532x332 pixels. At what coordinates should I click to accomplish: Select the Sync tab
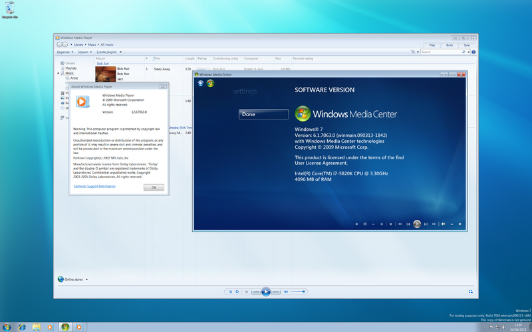coord(467,44)
